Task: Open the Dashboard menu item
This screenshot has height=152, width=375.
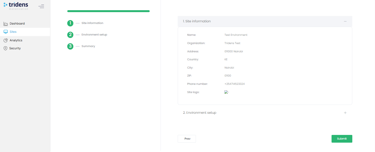Action: [x=25, y=24]
